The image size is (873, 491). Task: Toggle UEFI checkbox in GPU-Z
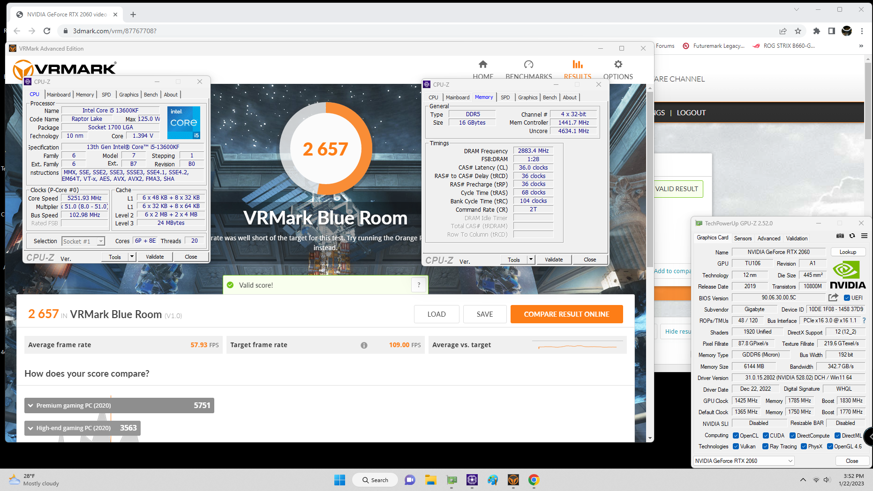847,298
